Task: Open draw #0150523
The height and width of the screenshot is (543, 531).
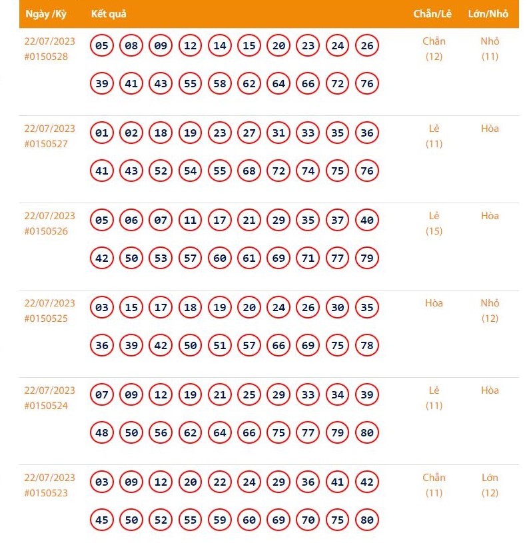Action: pos(46,493)
